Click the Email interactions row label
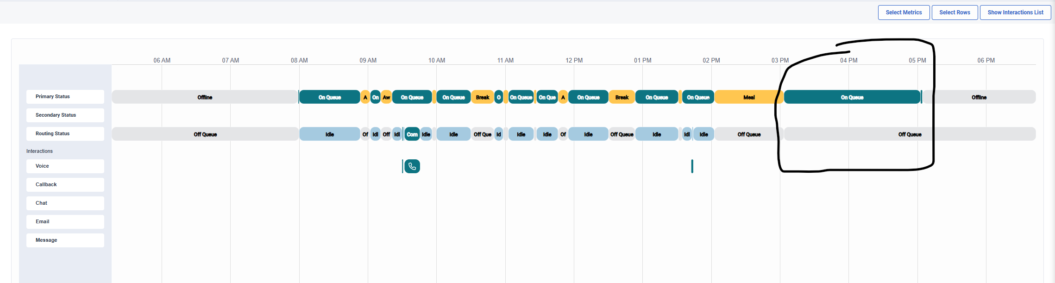Screen dimensions: 1055x283 [65, 222]
